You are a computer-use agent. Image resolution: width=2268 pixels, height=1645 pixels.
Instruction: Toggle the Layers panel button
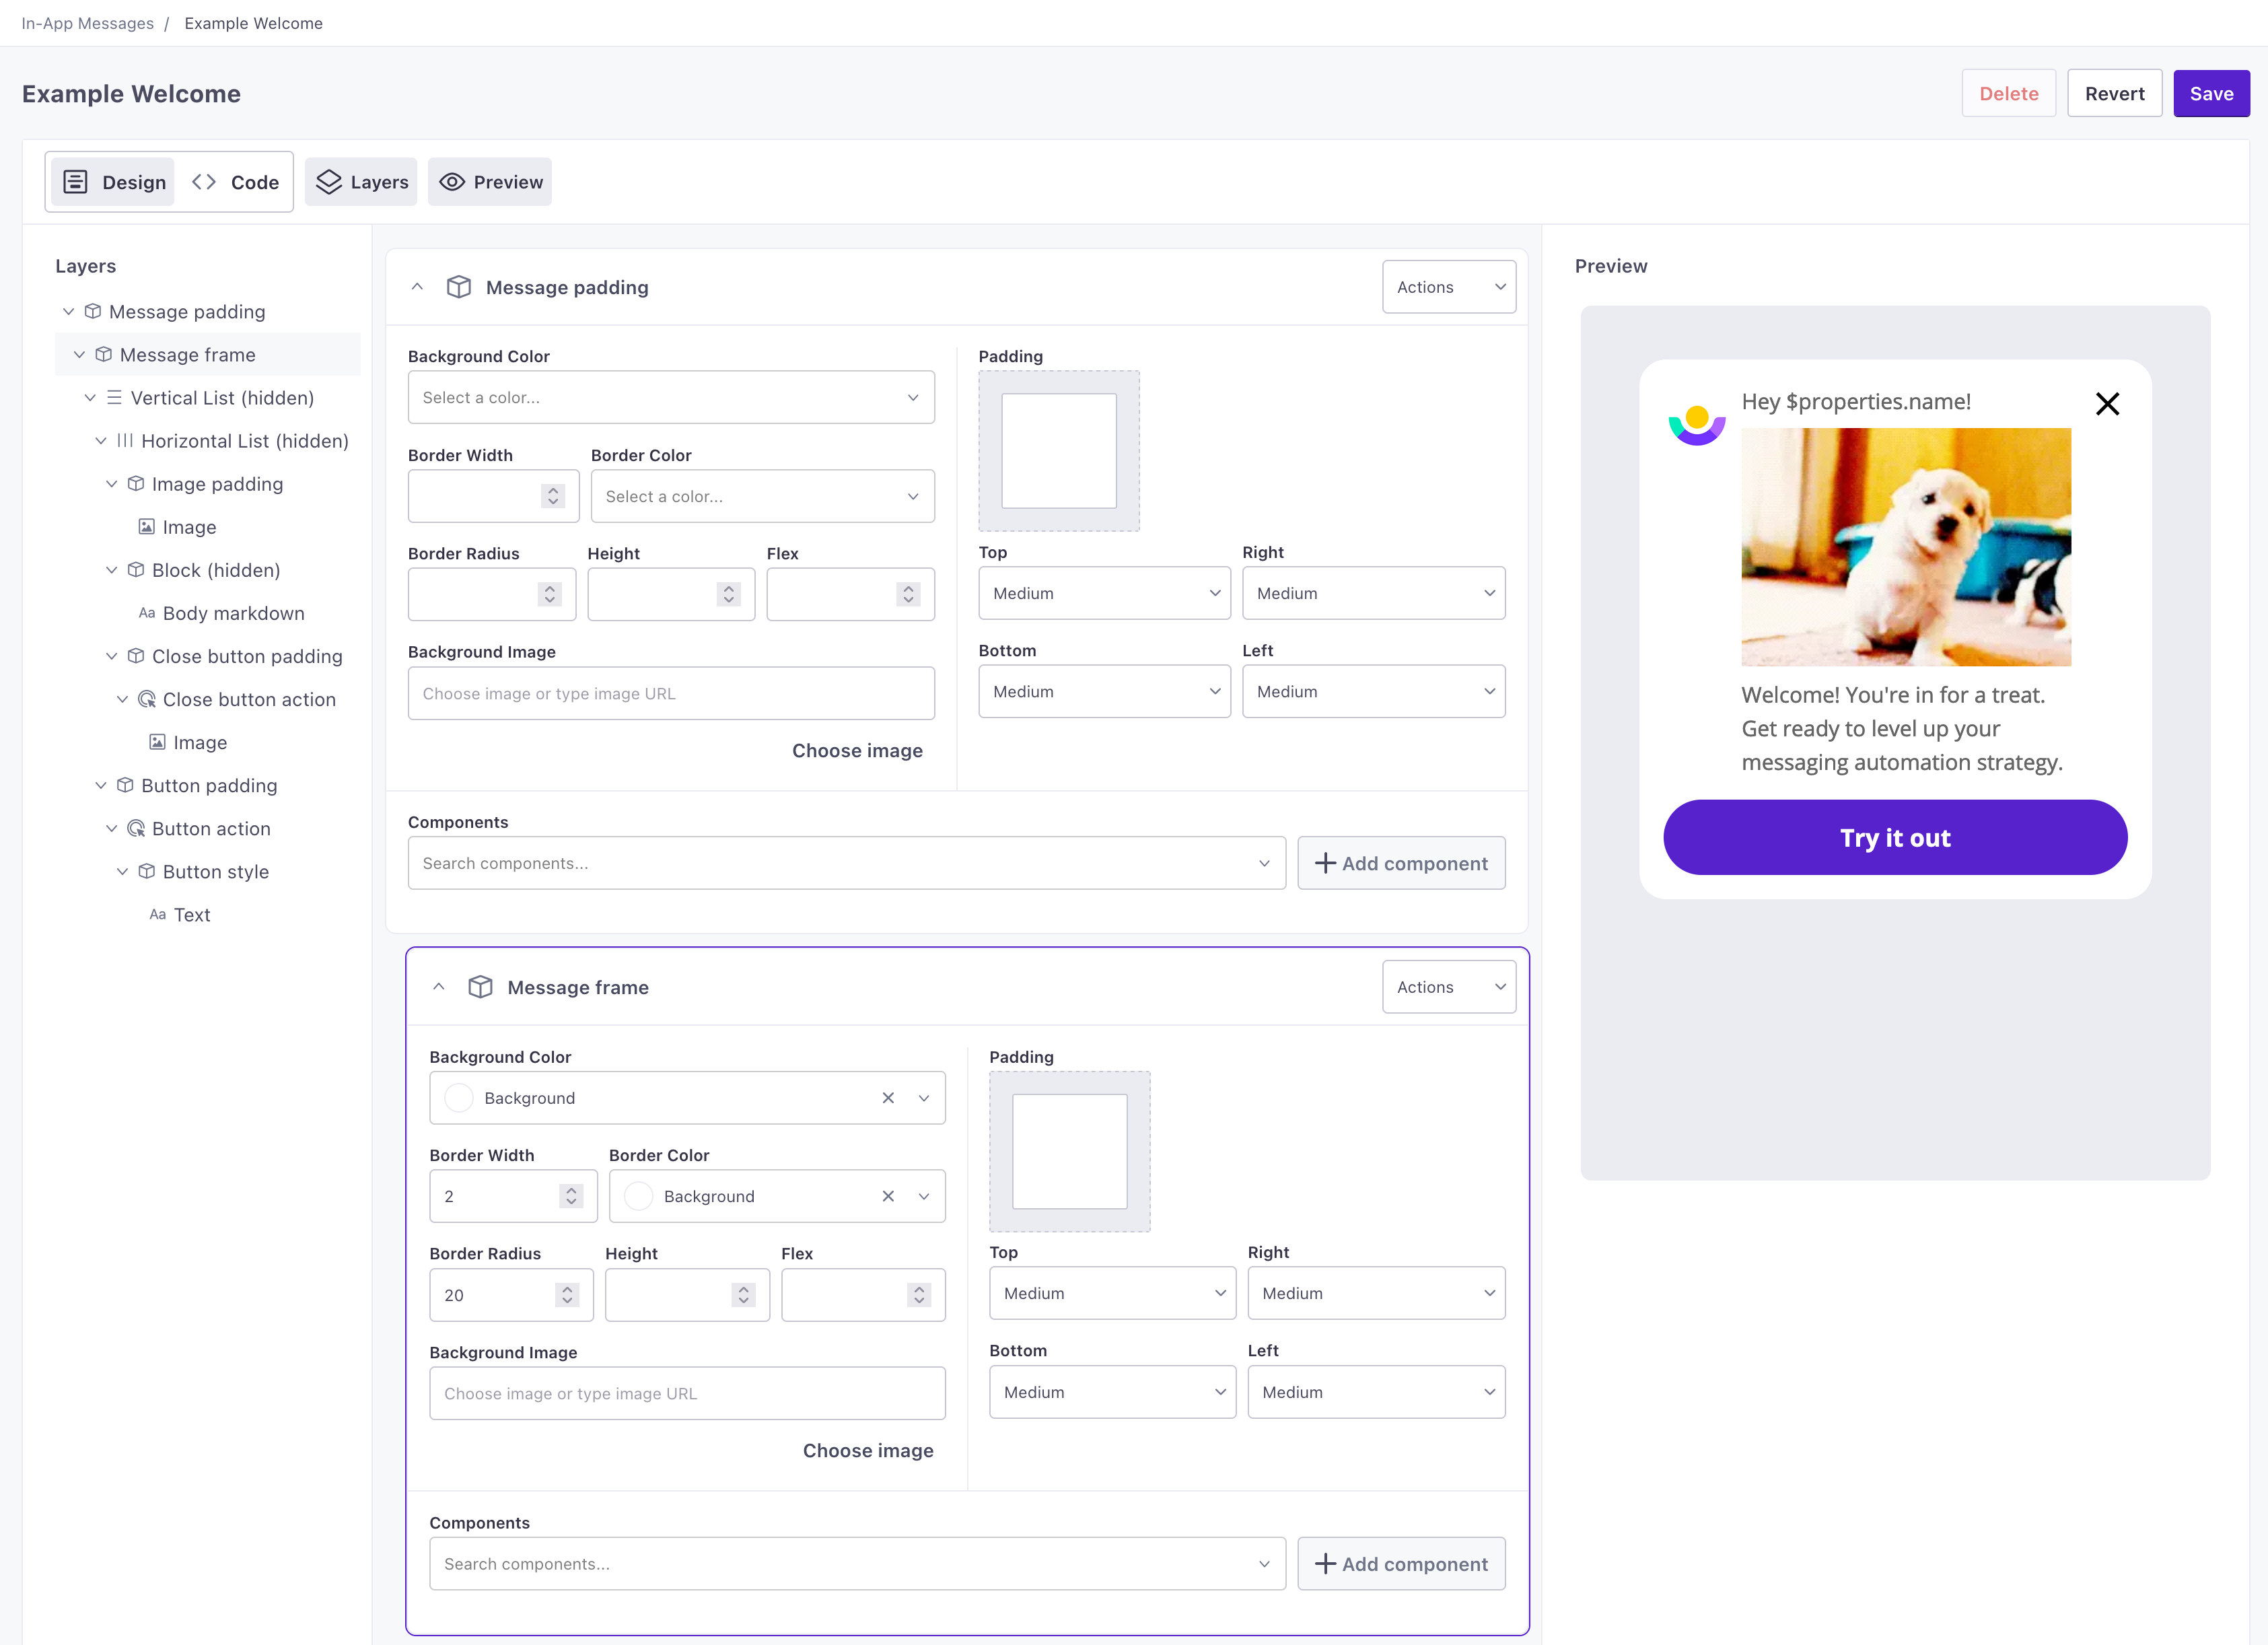(361, 182)
